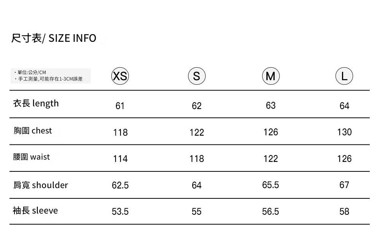Image resolution: width=380 pixels, height=236 pixels.
Task: Click the length value 61 for XS
Action: tap(120, 106)
